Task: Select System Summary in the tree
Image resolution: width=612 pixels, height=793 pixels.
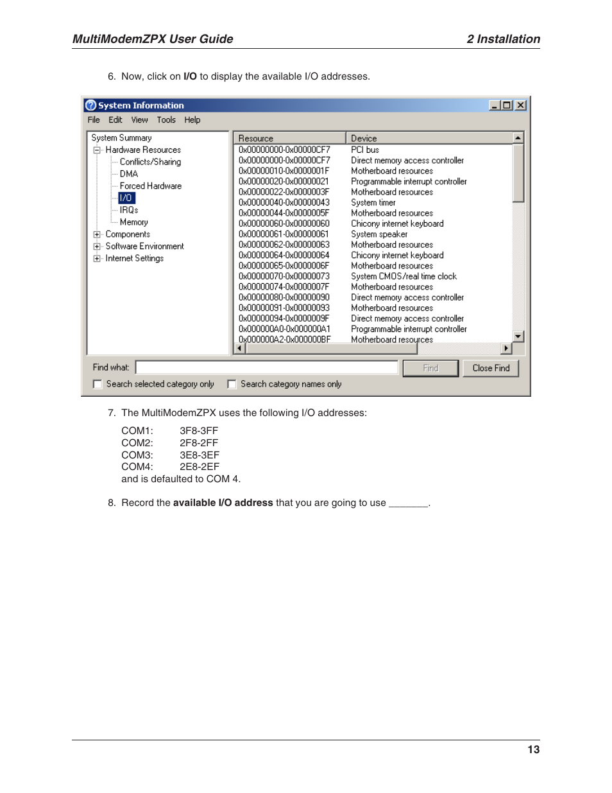Action: pos(122,138)
